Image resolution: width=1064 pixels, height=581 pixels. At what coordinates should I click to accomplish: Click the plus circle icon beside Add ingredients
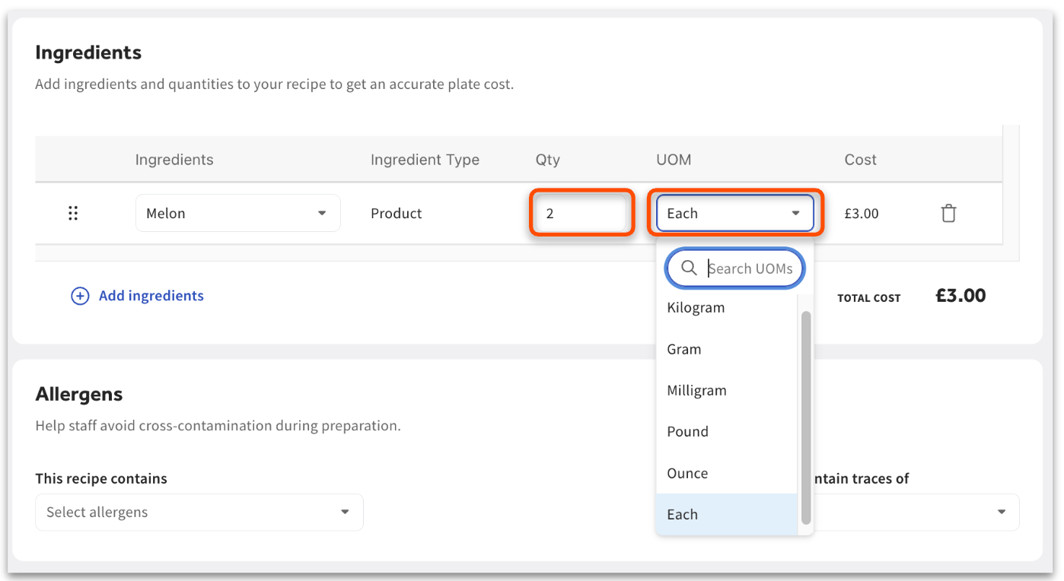(80, 296)
